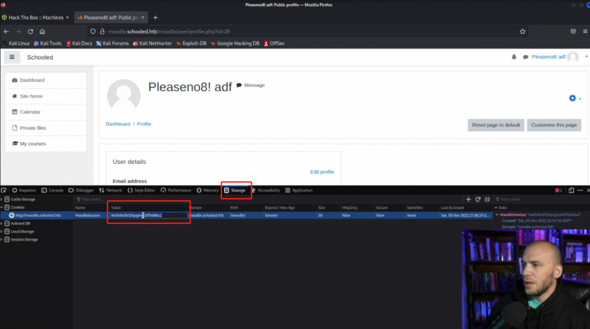
Task: Open the Inspector DevTools tab
Action: 24,191
